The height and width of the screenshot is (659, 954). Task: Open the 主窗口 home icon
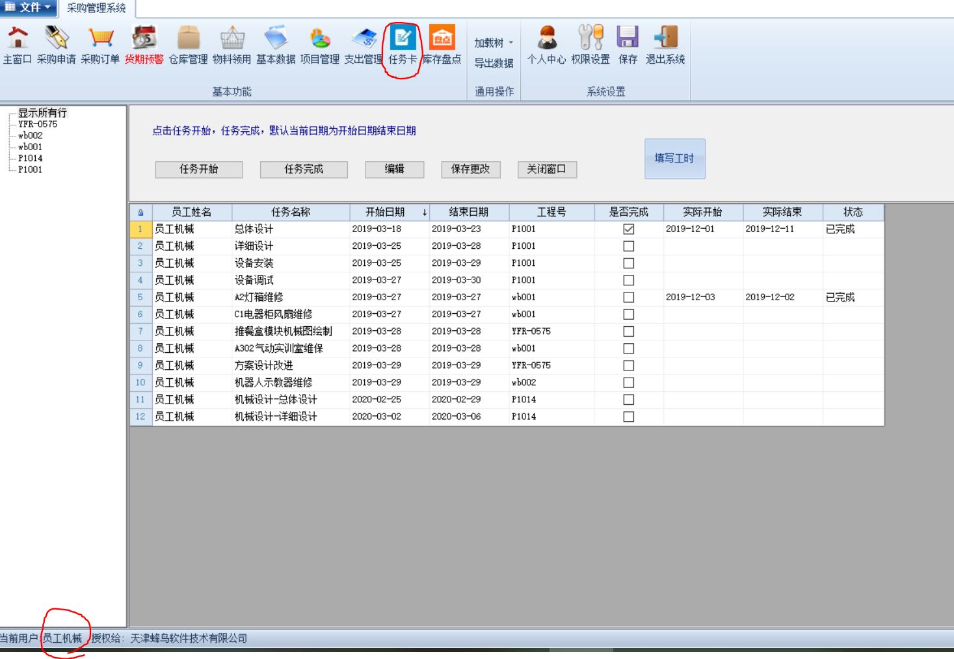[x=18, y=38]
